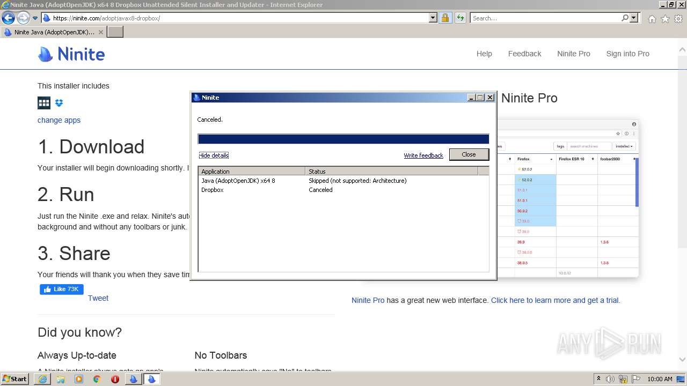The width and height of the screenshot is (687, 386).
Task: Open the IE Tools gear icon
Action: coord(678,19)
